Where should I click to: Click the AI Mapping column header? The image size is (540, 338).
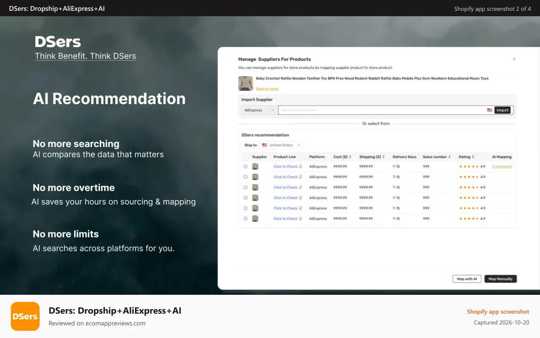click(x=502, y=157)
